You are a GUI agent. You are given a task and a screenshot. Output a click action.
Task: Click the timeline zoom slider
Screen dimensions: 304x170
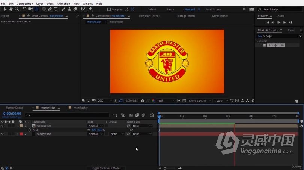tap(165, 168)
